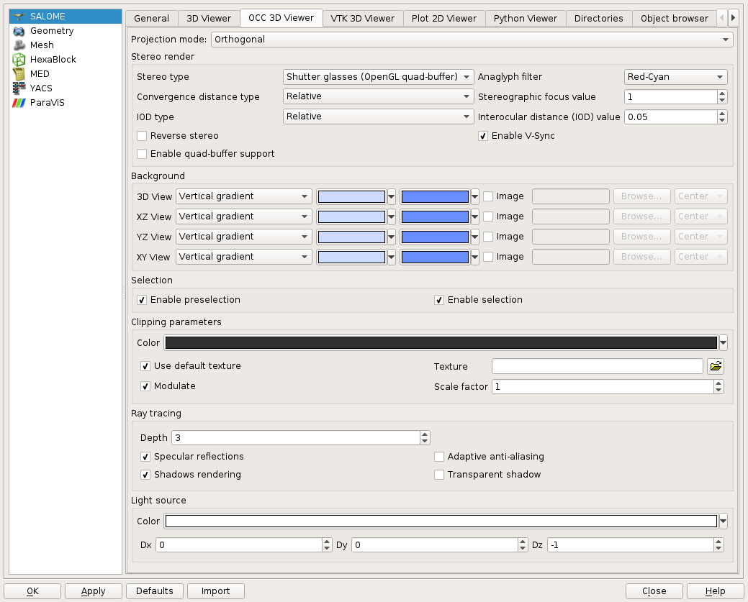
Task: Select the Mesh module icon
Action: click(19, 45)
